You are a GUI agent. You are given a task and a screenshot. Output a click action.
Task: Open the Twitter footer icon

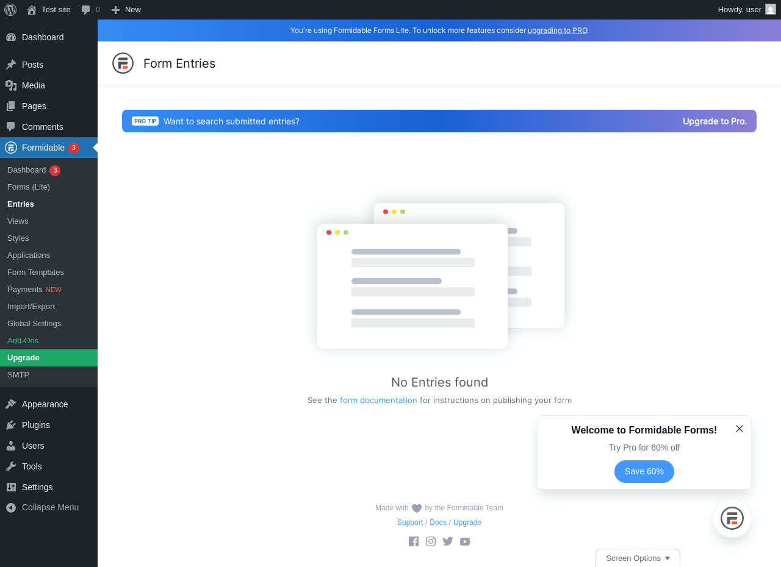click(x=448, y=541)
